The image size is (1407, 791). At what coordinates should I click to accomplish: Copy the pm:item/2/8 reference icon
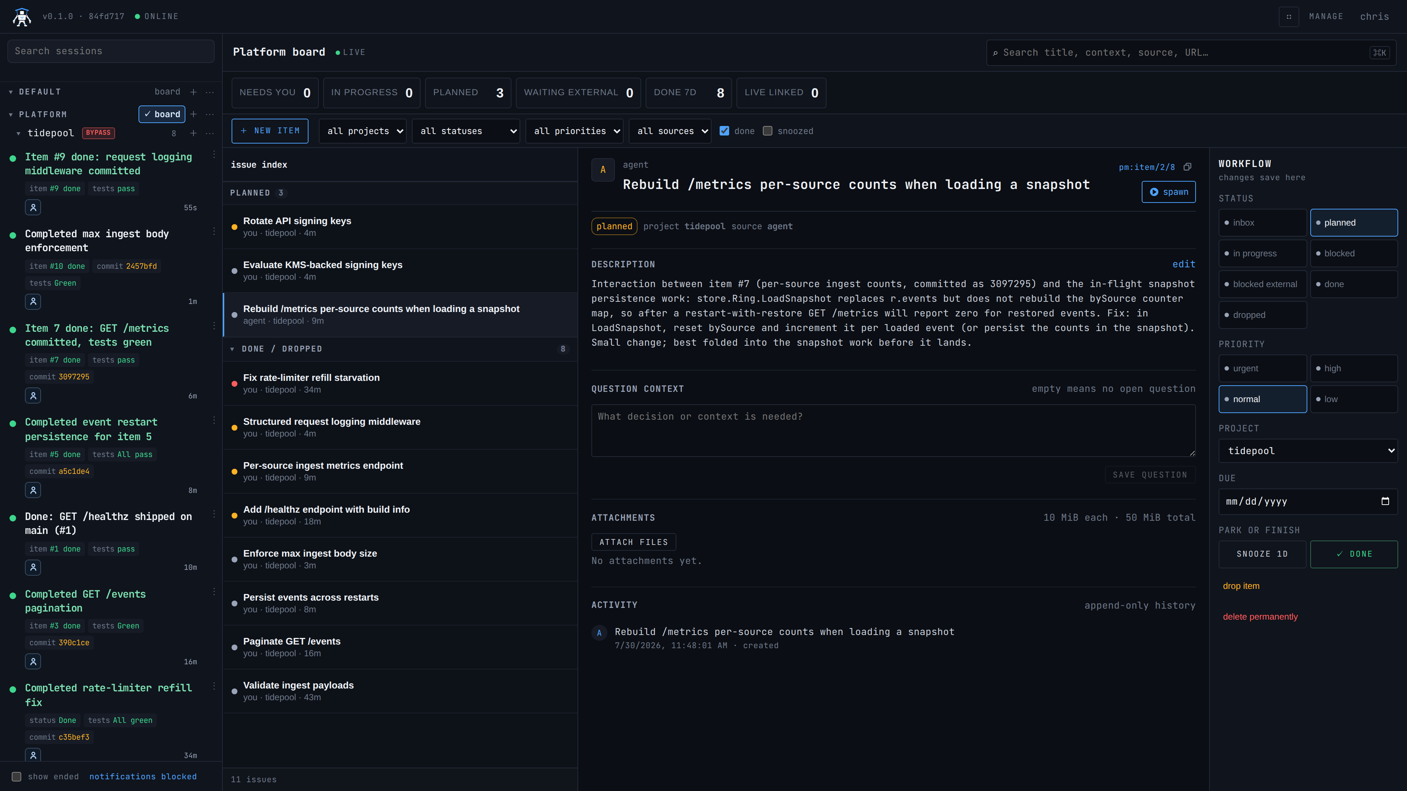1187,167
